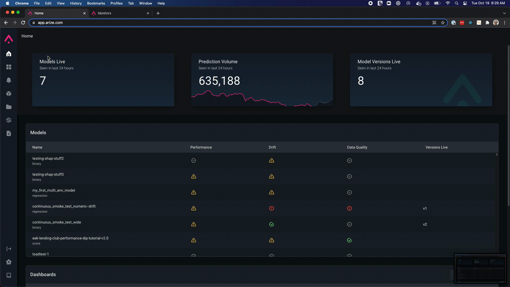Viewport: 510px width, 287px height.
Task: Open the settings gear in sidebar
Action: coord(9,262)
